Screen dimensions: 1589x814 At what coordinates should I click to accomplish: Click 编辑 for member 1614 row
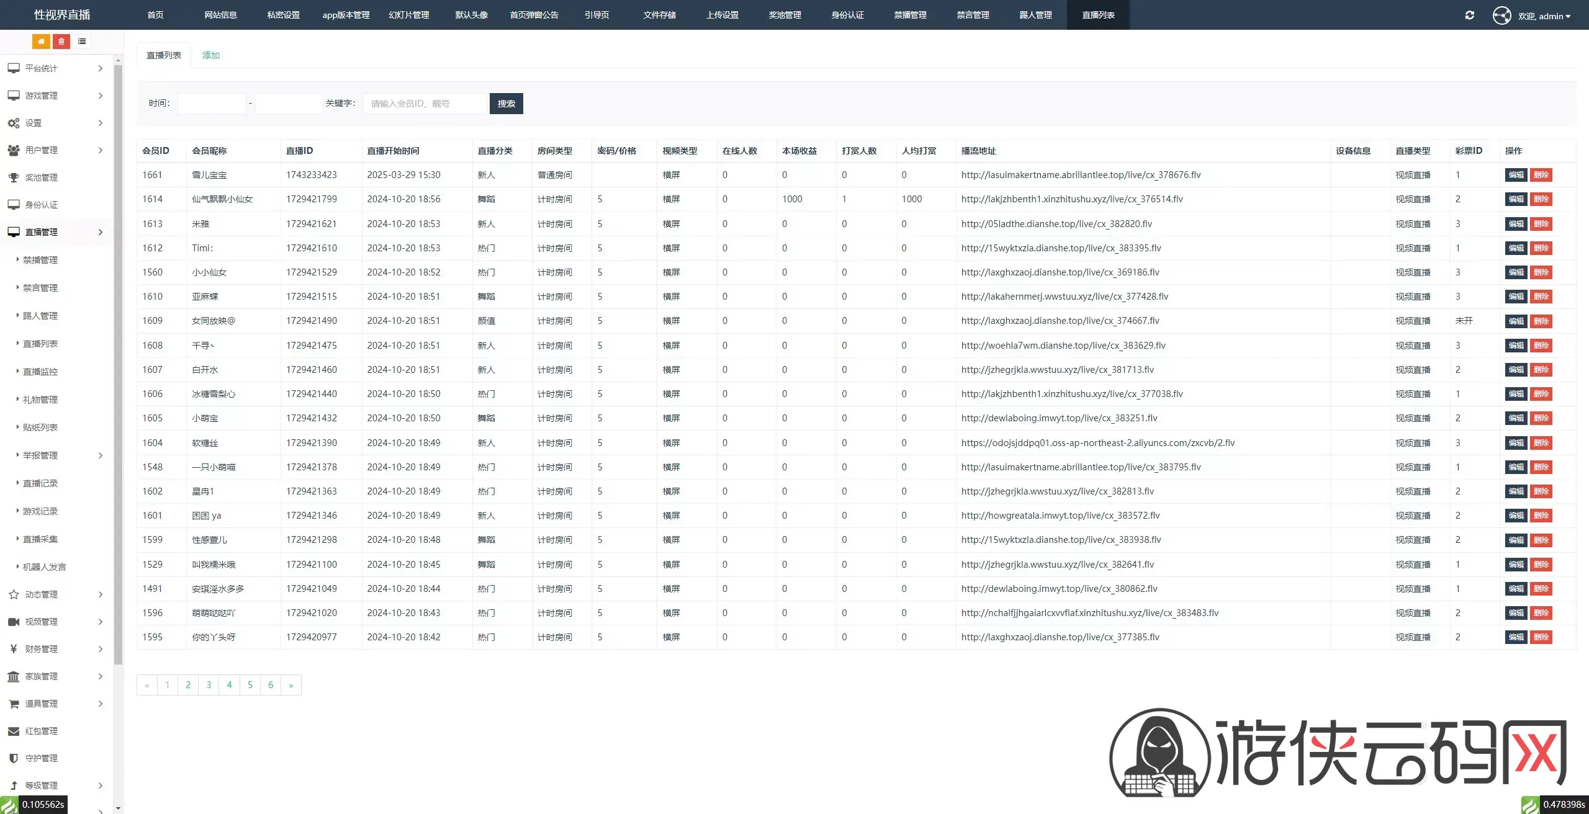click(x=1516, y=199)
